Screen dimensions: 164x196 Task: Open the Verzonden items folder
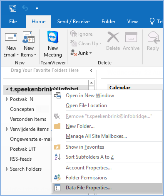tap(28, 119)
